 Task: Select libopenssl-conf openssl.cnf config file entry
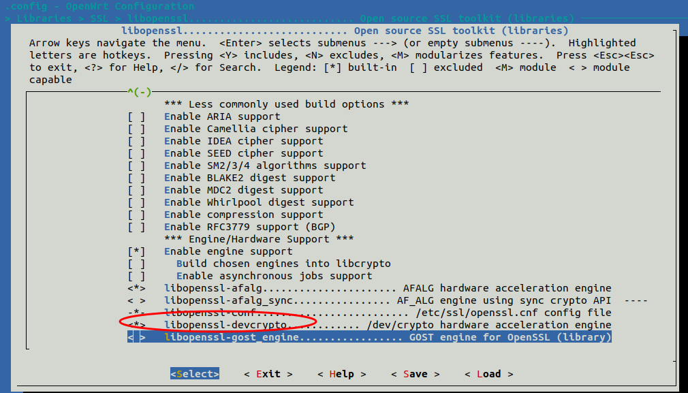pos(388,313)
